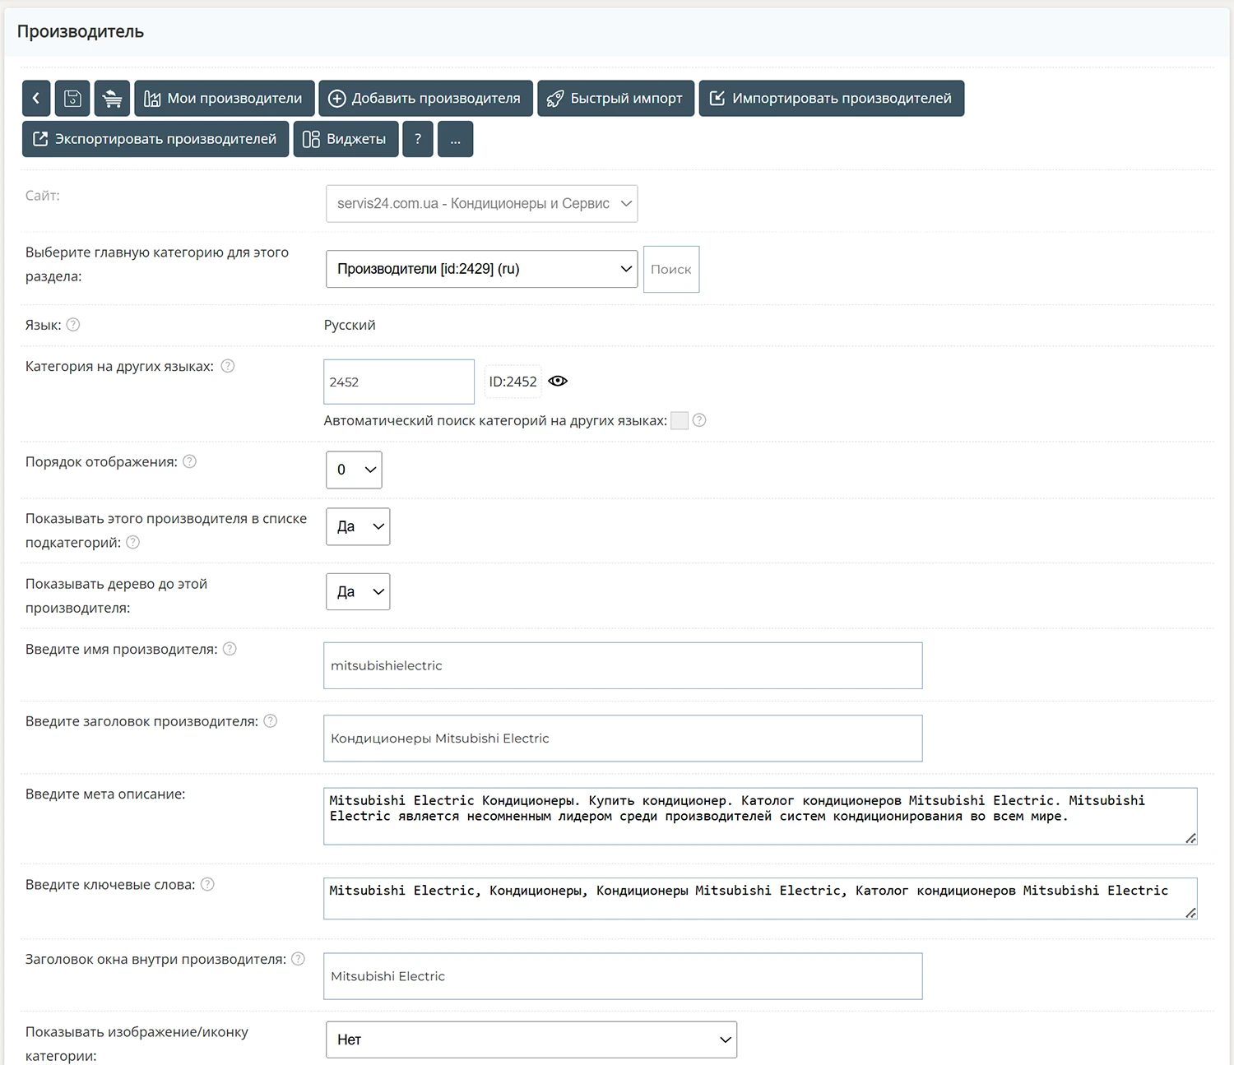This screenshot has width=1234, height=1065.
Task: Click the question mark toolbar button
Action: [418, 139]
